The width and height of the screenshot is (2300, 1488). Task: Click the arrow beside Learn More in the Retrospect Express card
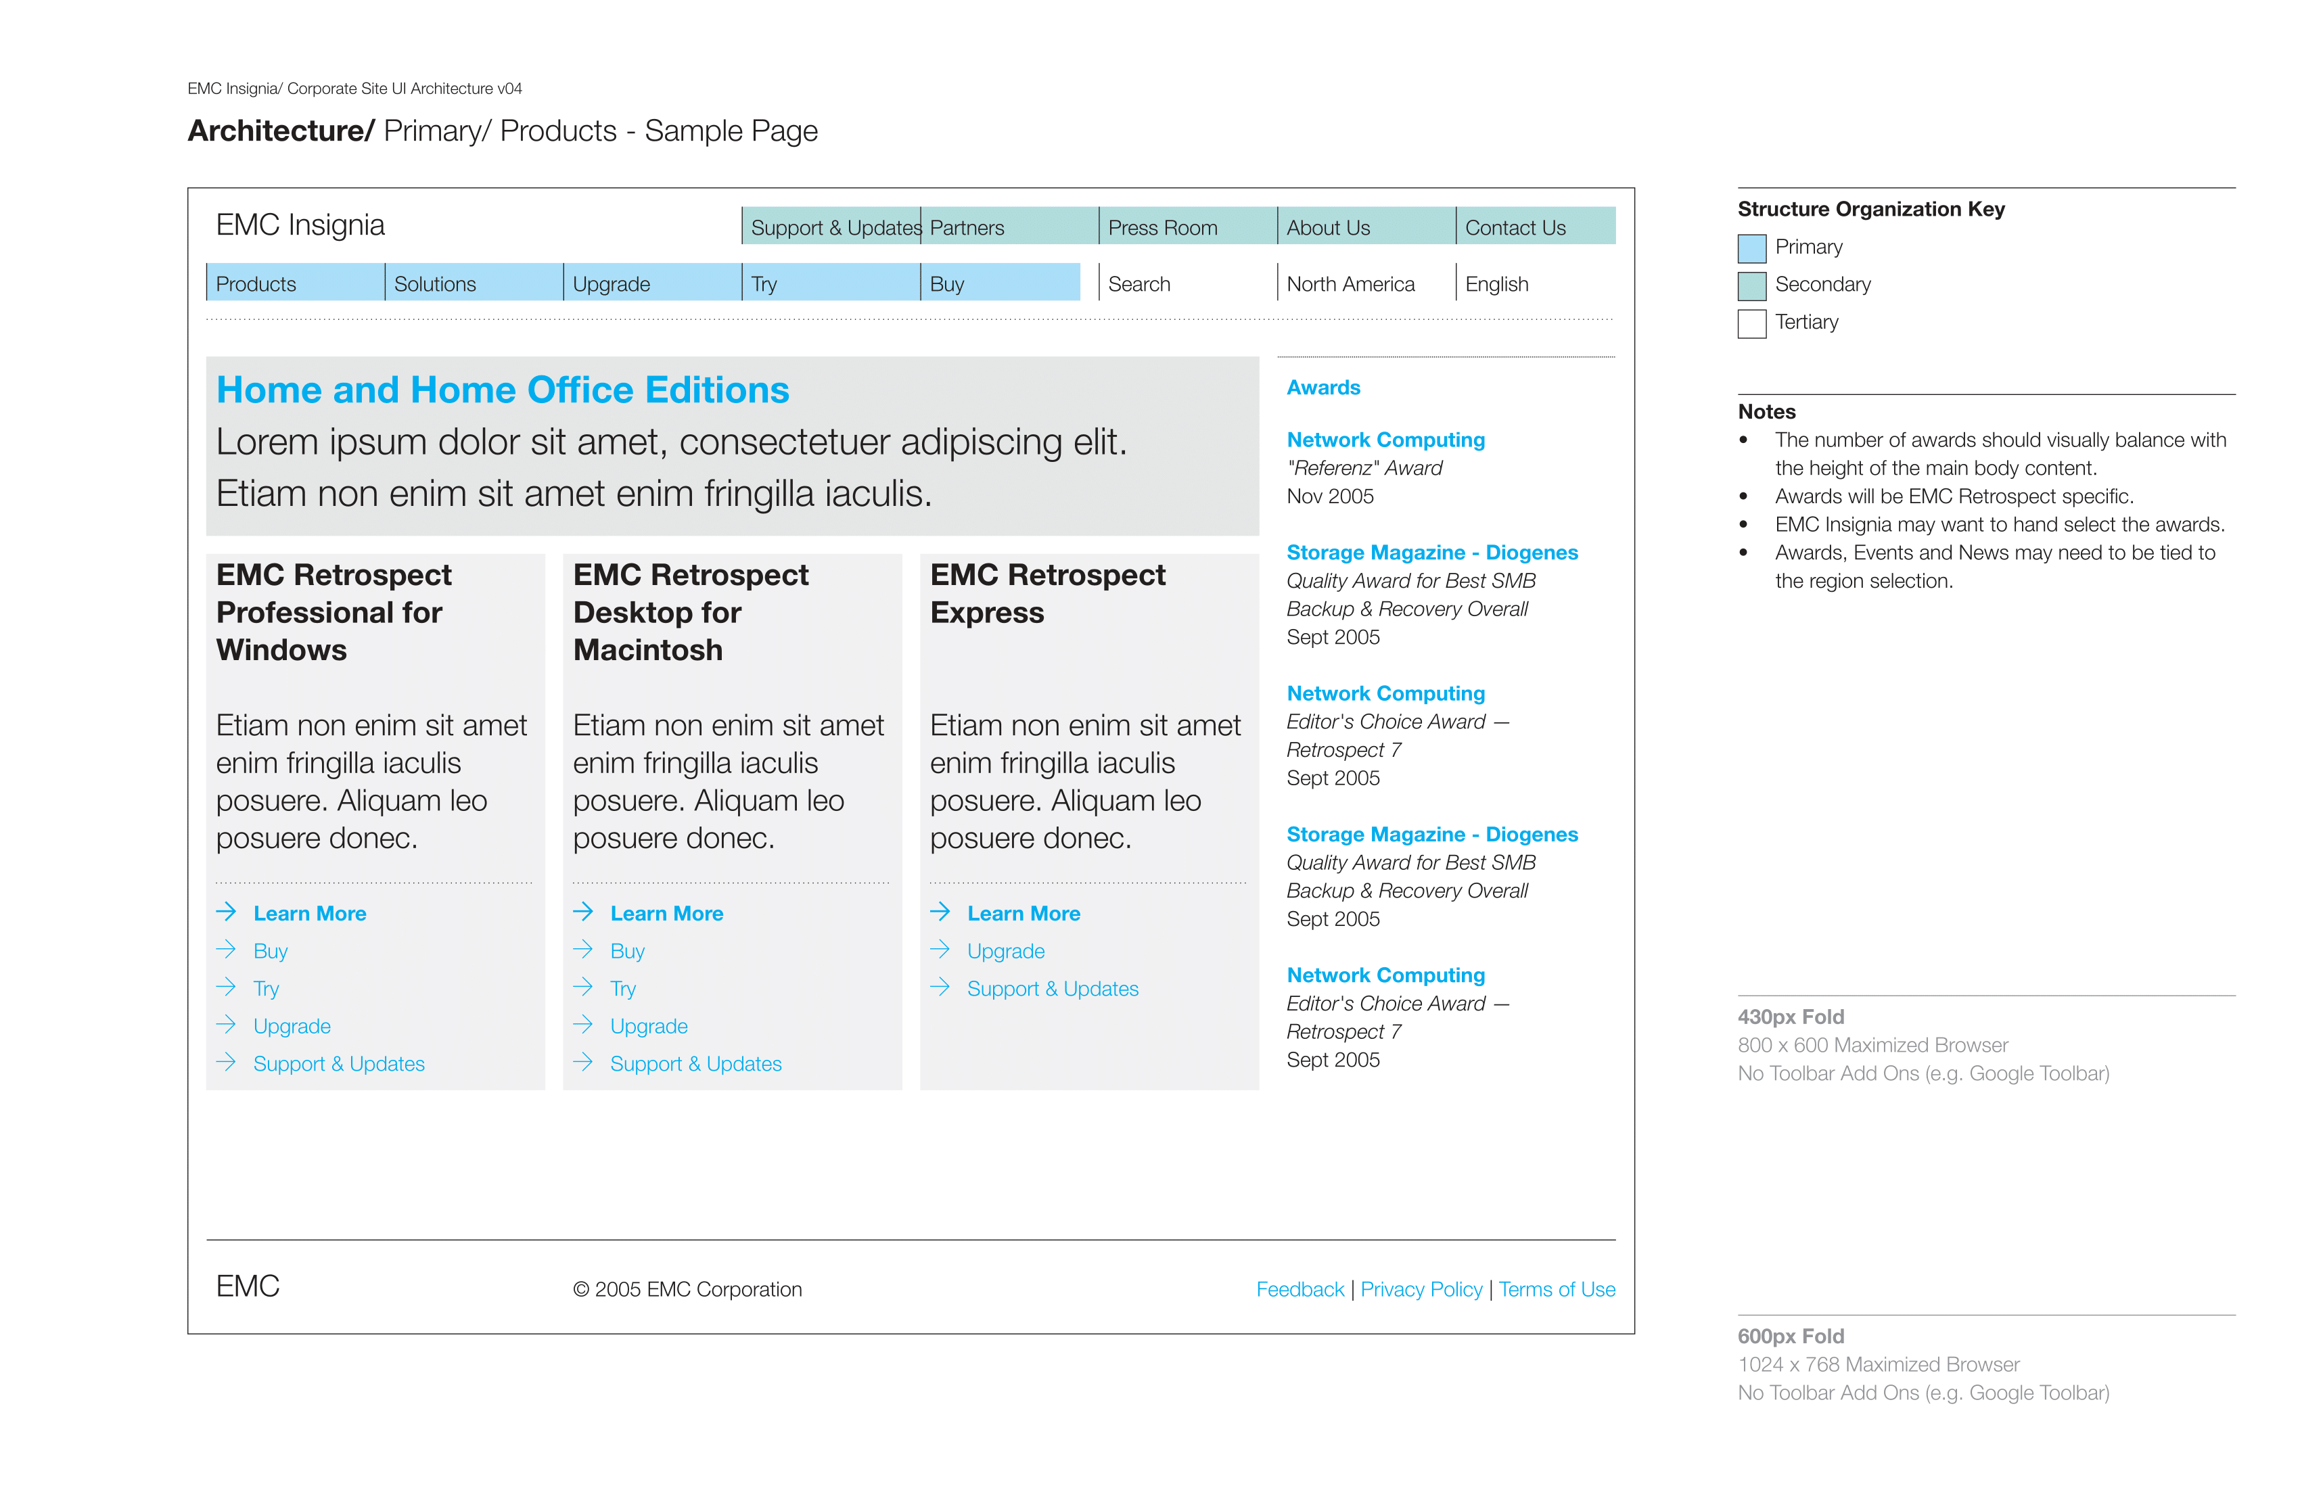940,911
